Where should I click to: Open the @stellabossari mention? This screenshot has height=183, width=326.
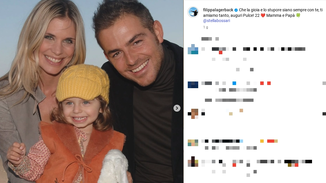coord(217,21)
